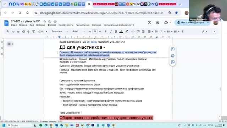Open the Windows Start menu
This screenshot has height=128, width=227.
coord(4,125)
